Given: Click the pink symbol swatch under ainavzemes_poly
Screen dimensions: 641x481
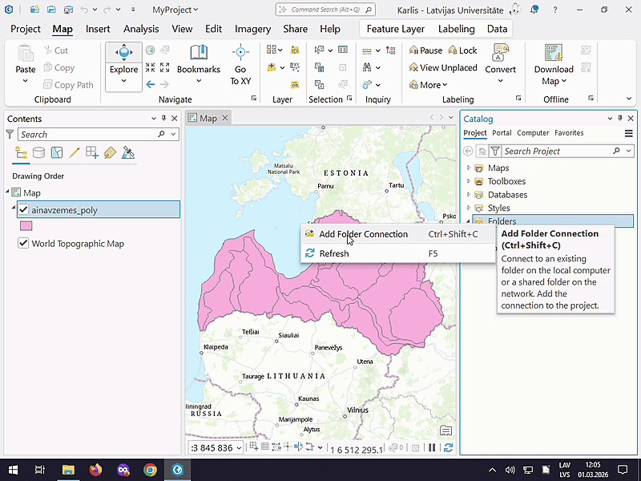Looking at the screenshot, I should 26,226.
